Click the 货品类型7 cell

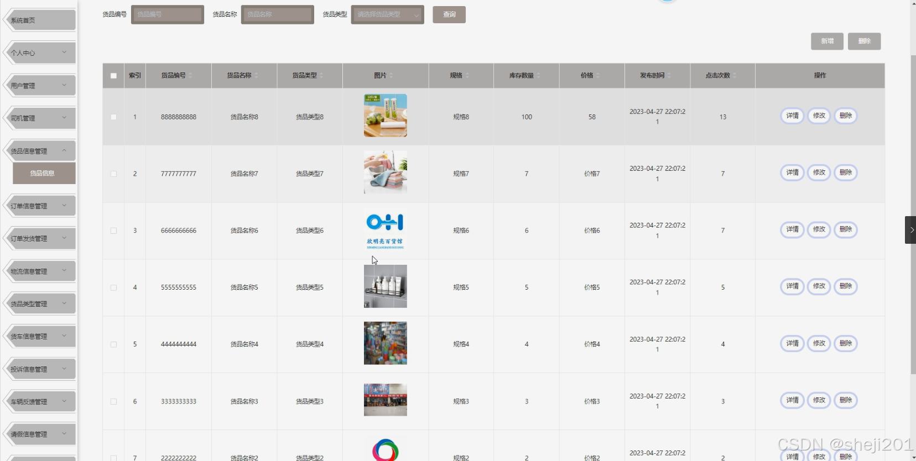[310, 174]
